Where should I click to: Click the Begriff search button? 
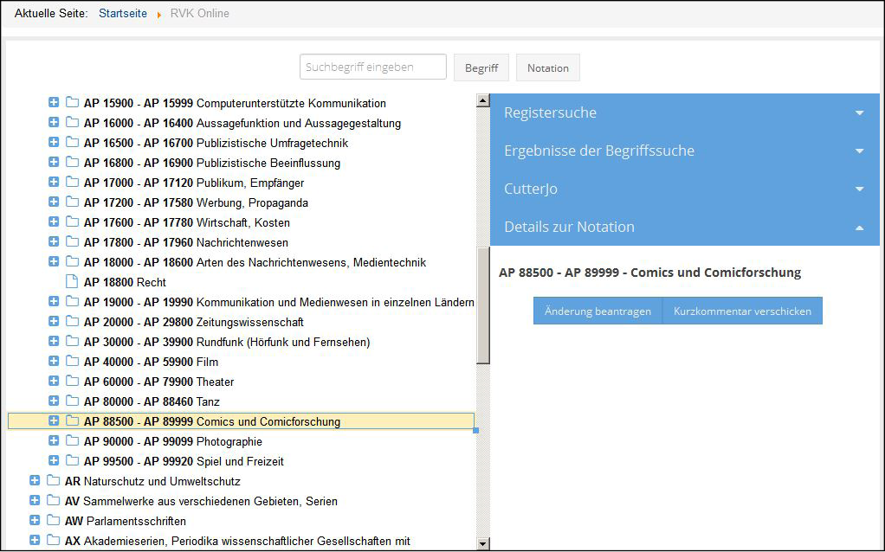click(481, 67)
